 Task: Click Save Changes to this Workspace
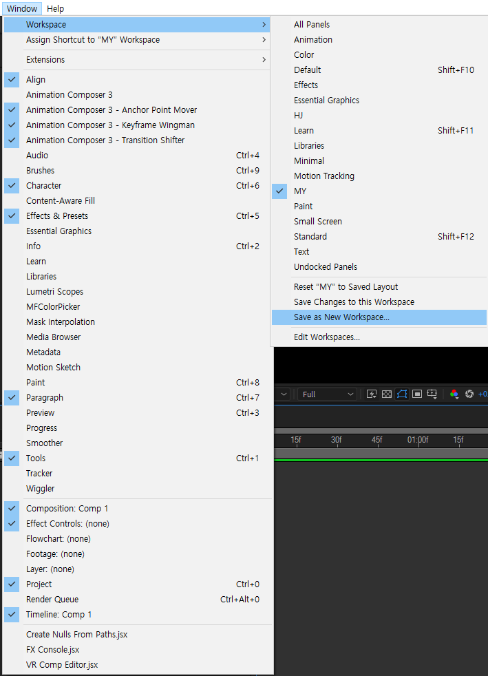click(x=379, y=302)
